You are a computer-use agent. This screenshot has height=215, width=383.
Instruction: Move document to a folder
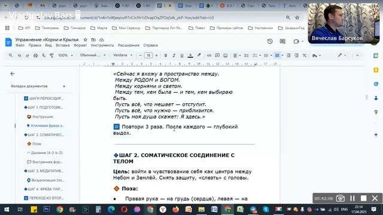[x=93, y=40]
